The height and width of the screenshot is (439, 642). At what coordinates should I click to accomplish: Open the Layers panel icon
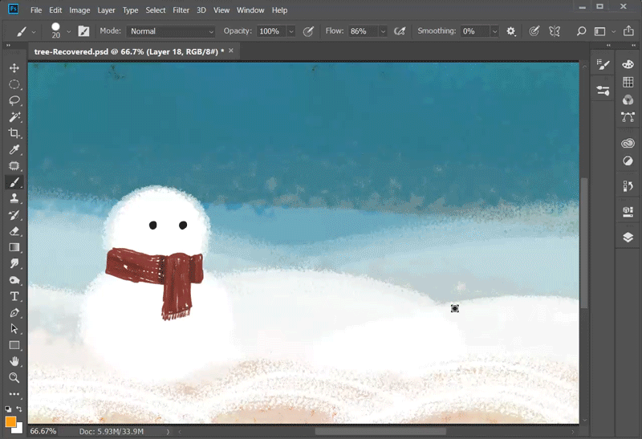coord(628,238)
